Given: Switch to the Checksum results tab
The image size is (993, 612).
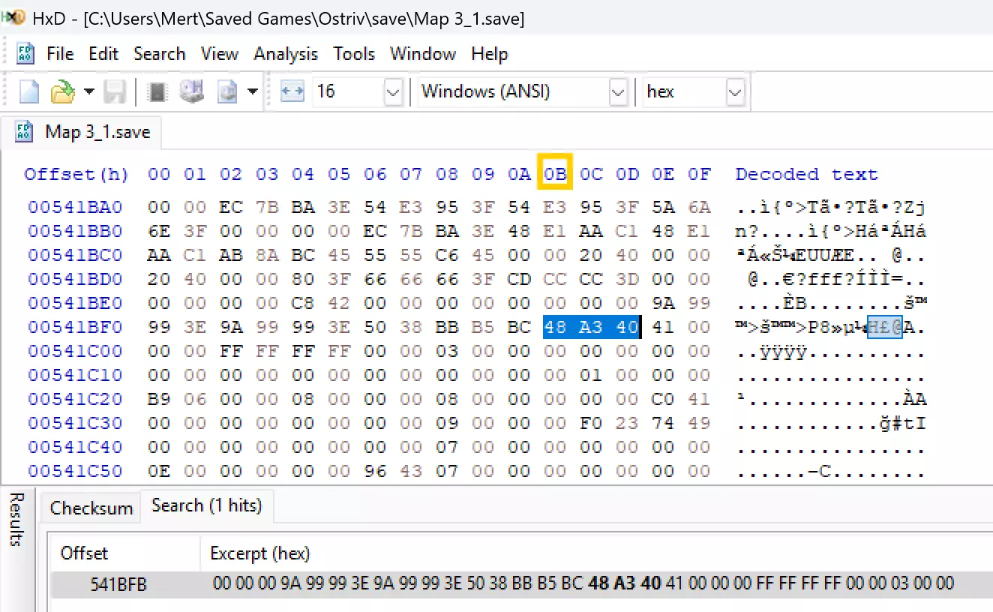Looking at the screenshot, I should click(91, 508).
